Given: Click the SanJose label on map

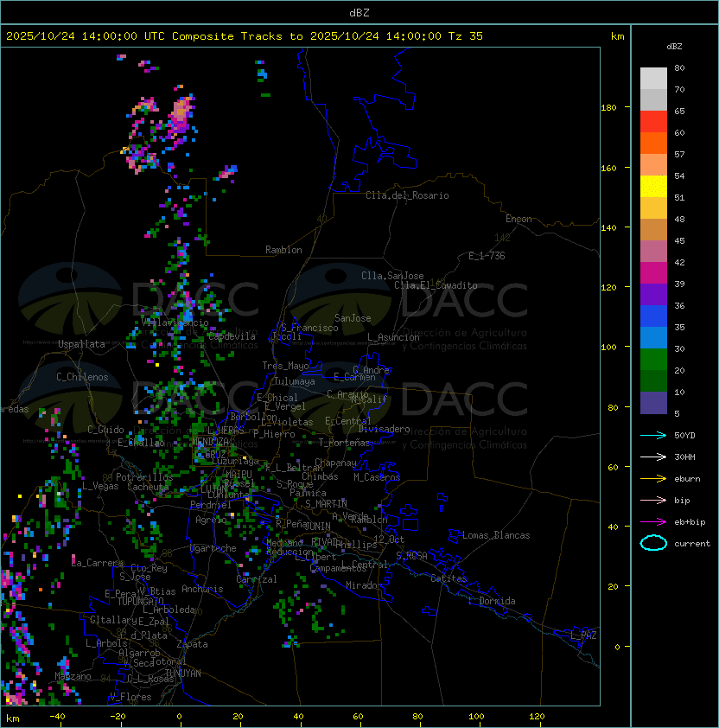Looking at the screenshot, I should pyautogui.click(x=353, y=318).
